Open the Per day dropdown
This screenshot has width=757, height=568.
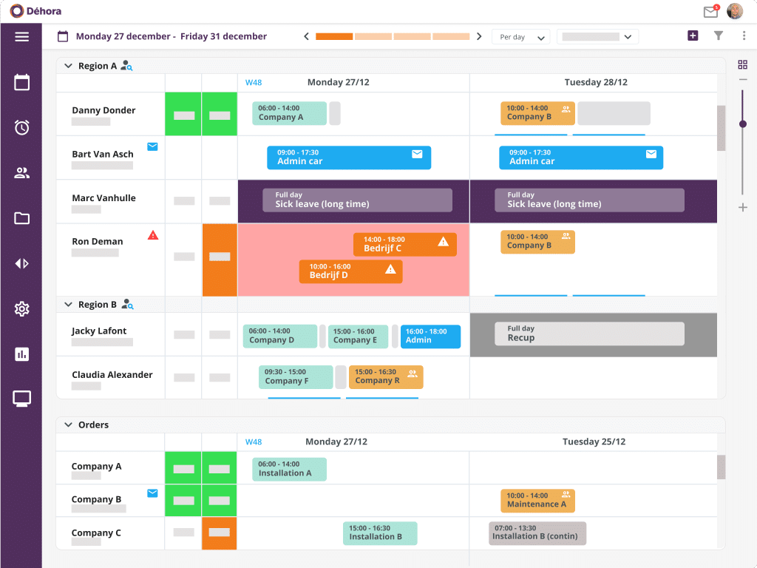pyautogui.click(x=520, y=35)
